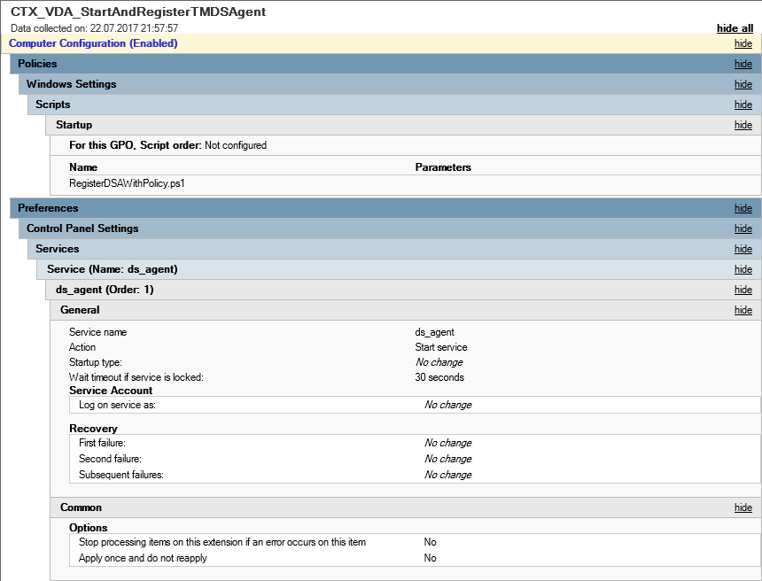This screenshot has height=581, width=762.
Task: Select the RegisterDSAWithPolicy.ps1 script entry
Action: tap(127, 183)
